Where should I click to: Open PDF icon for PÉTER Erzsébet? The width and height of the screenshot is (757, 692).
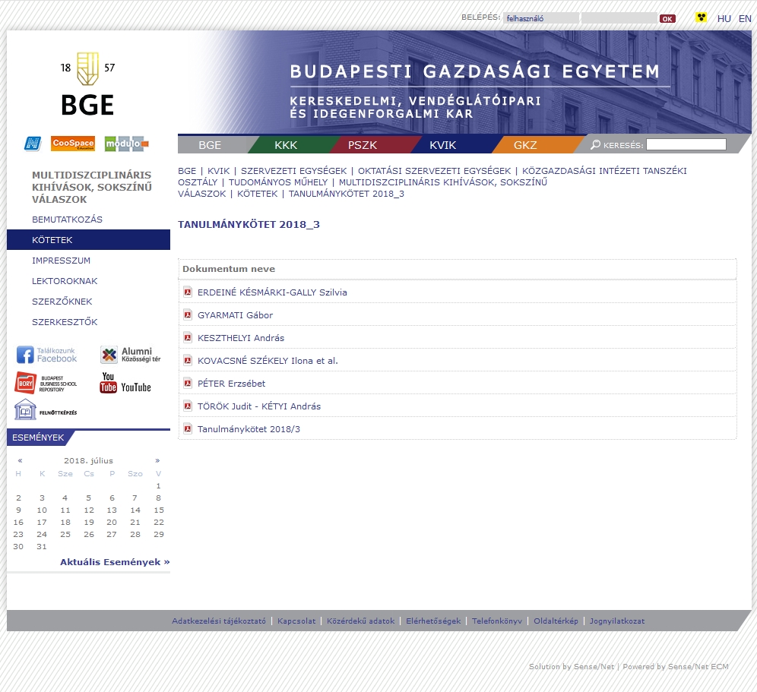click(188, 383)
